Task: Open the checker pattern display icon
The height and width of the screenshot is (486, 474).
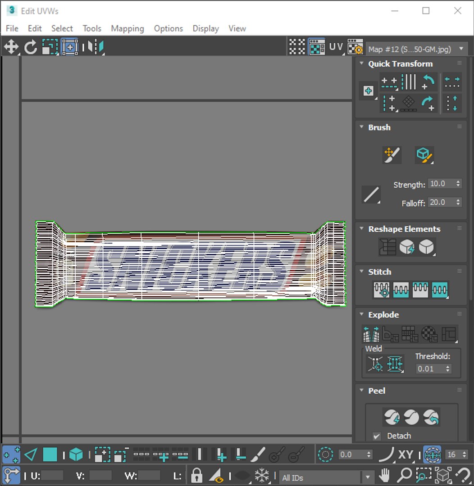Action: click(x=297, y=47)
